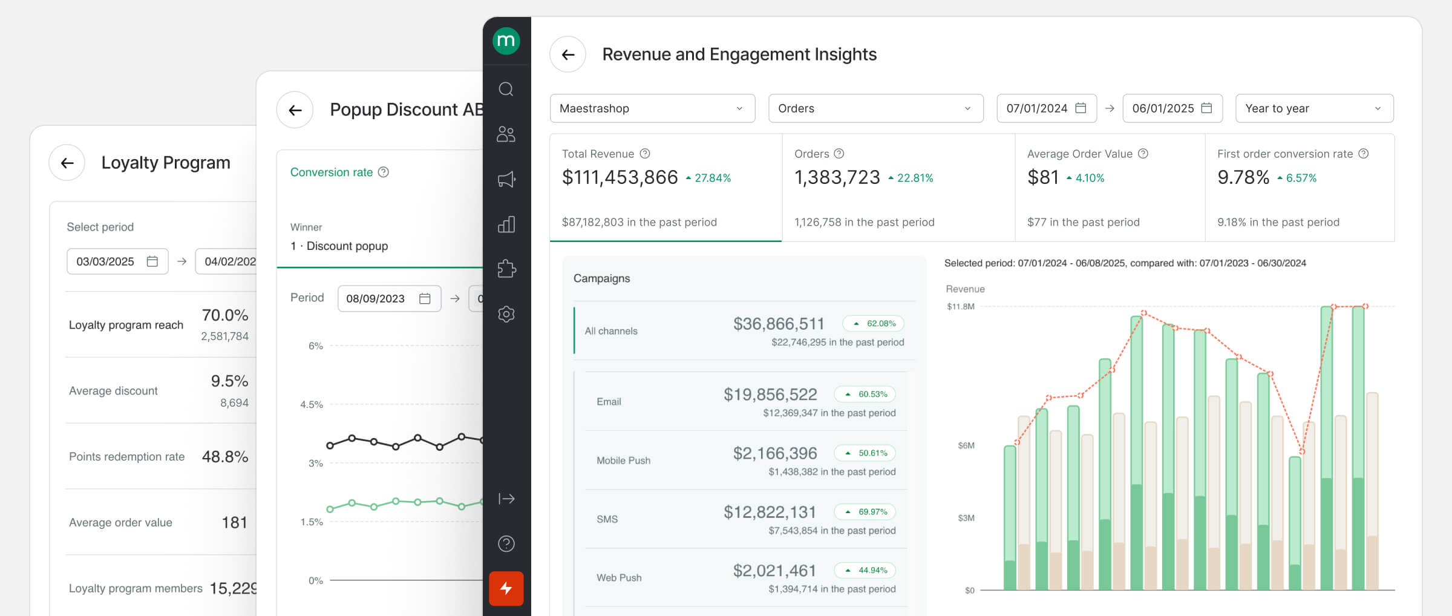Go back from Revenue and Engagement Insights
The width and height of the screenshot is (1452, 616).
click(x=567, y=54)
